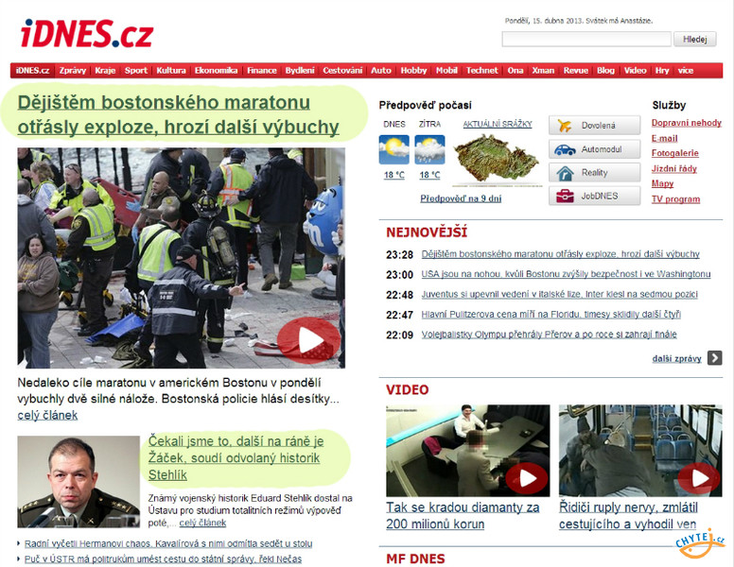Open Reality with the house icon
This screenshot has height=567, width=734.
tap(595, 173)
